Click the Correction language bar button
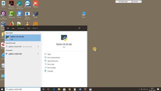Image resolution: width=161 pixels, height=91 pixels. coord(135,2)
